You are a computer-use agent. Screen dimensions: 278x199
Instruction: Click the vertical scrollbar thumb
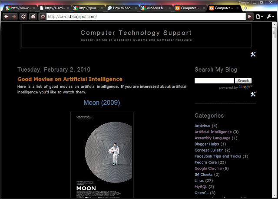click(x=274, y=33)
